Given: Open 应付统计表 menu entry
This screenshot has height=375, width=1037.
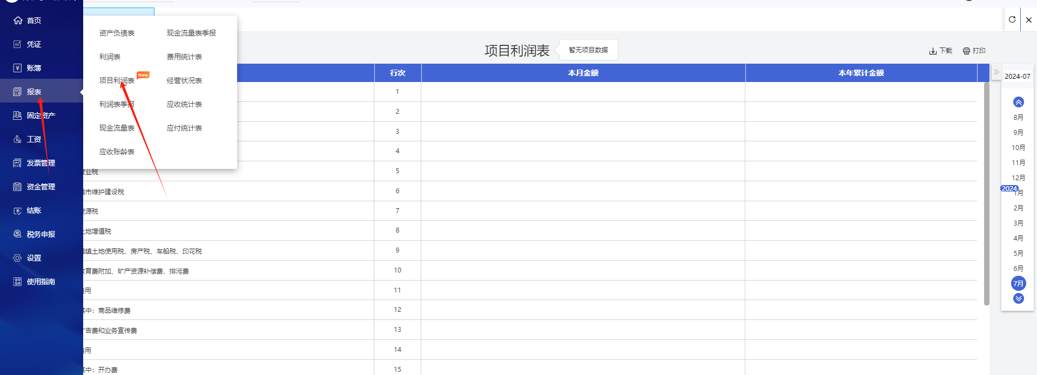Looking at the screenshot, I should point(184,128).
